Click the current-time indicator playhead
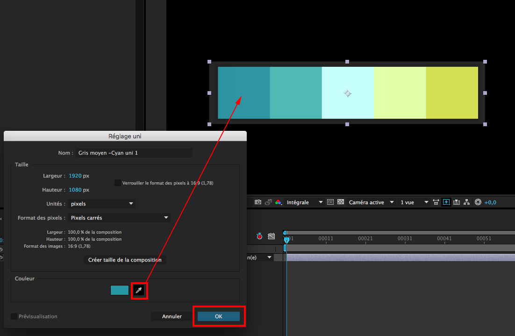This screenshot has width=515, height=336. (286, 239)
